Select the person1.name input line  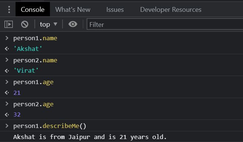coord(35,38)
